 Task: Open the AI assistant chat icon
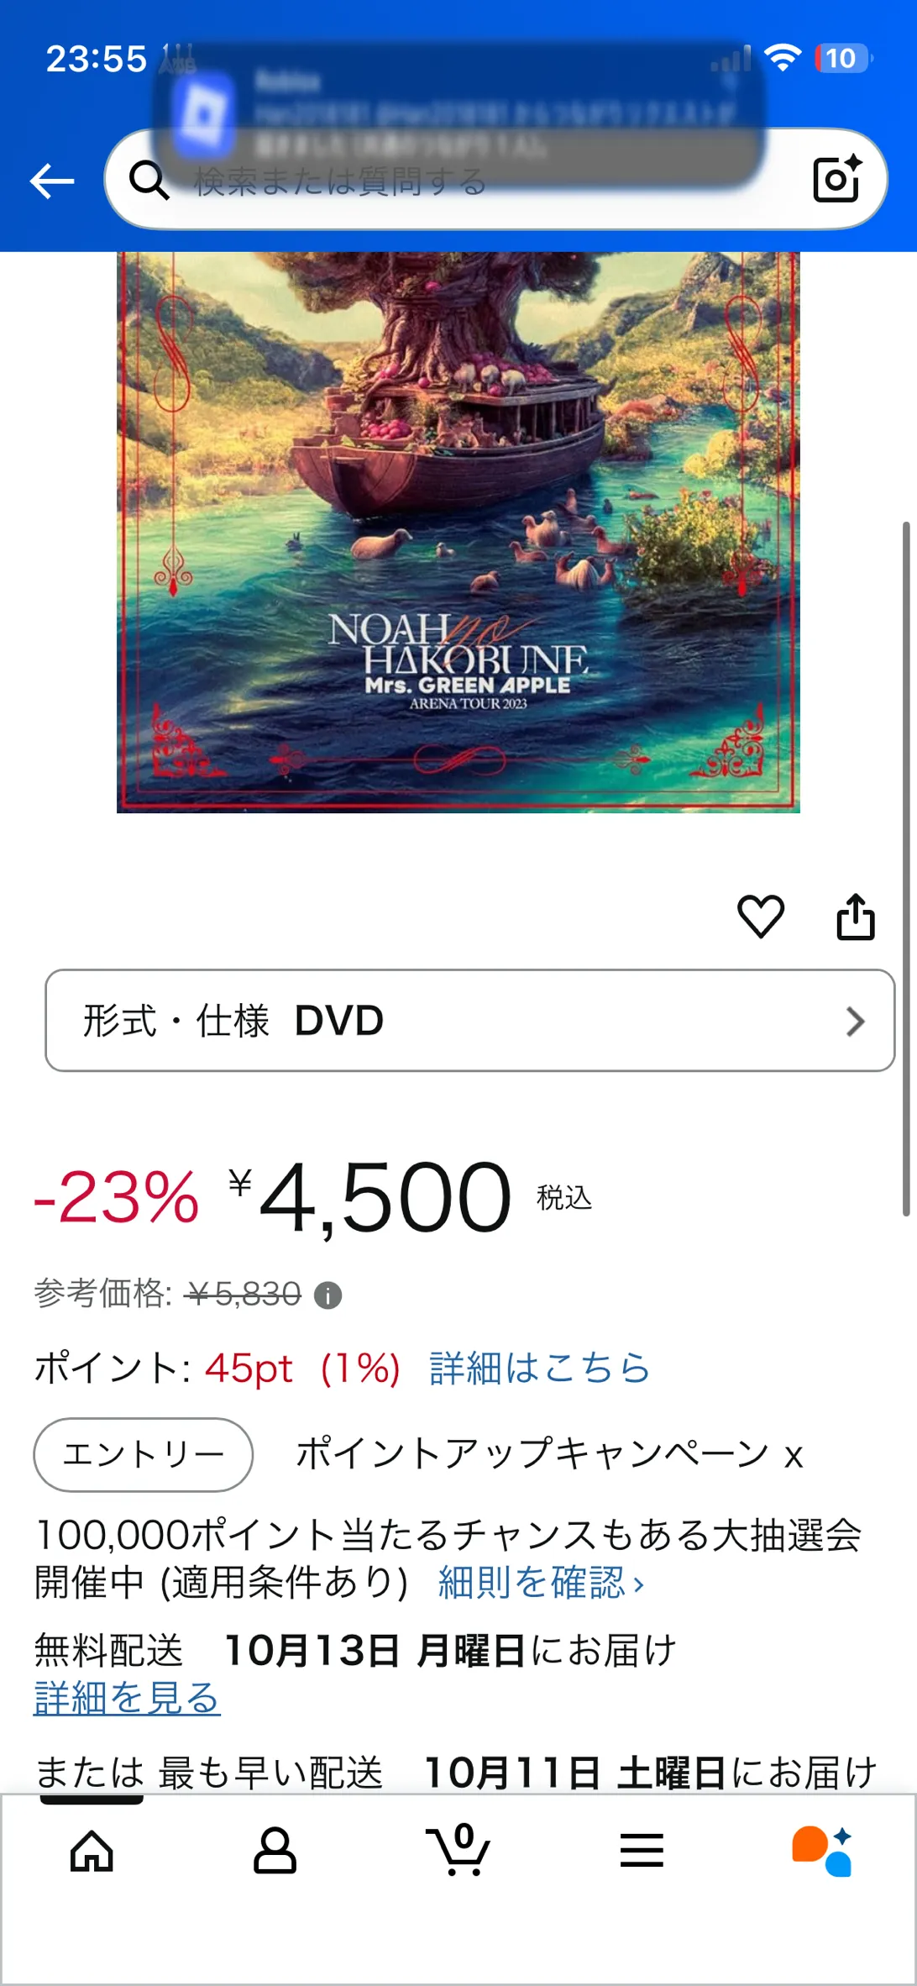click(x=822, y=1851)
